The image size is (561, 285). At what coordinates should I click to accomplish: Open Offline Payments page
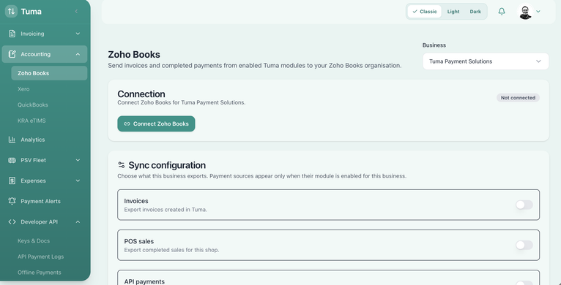40,272
